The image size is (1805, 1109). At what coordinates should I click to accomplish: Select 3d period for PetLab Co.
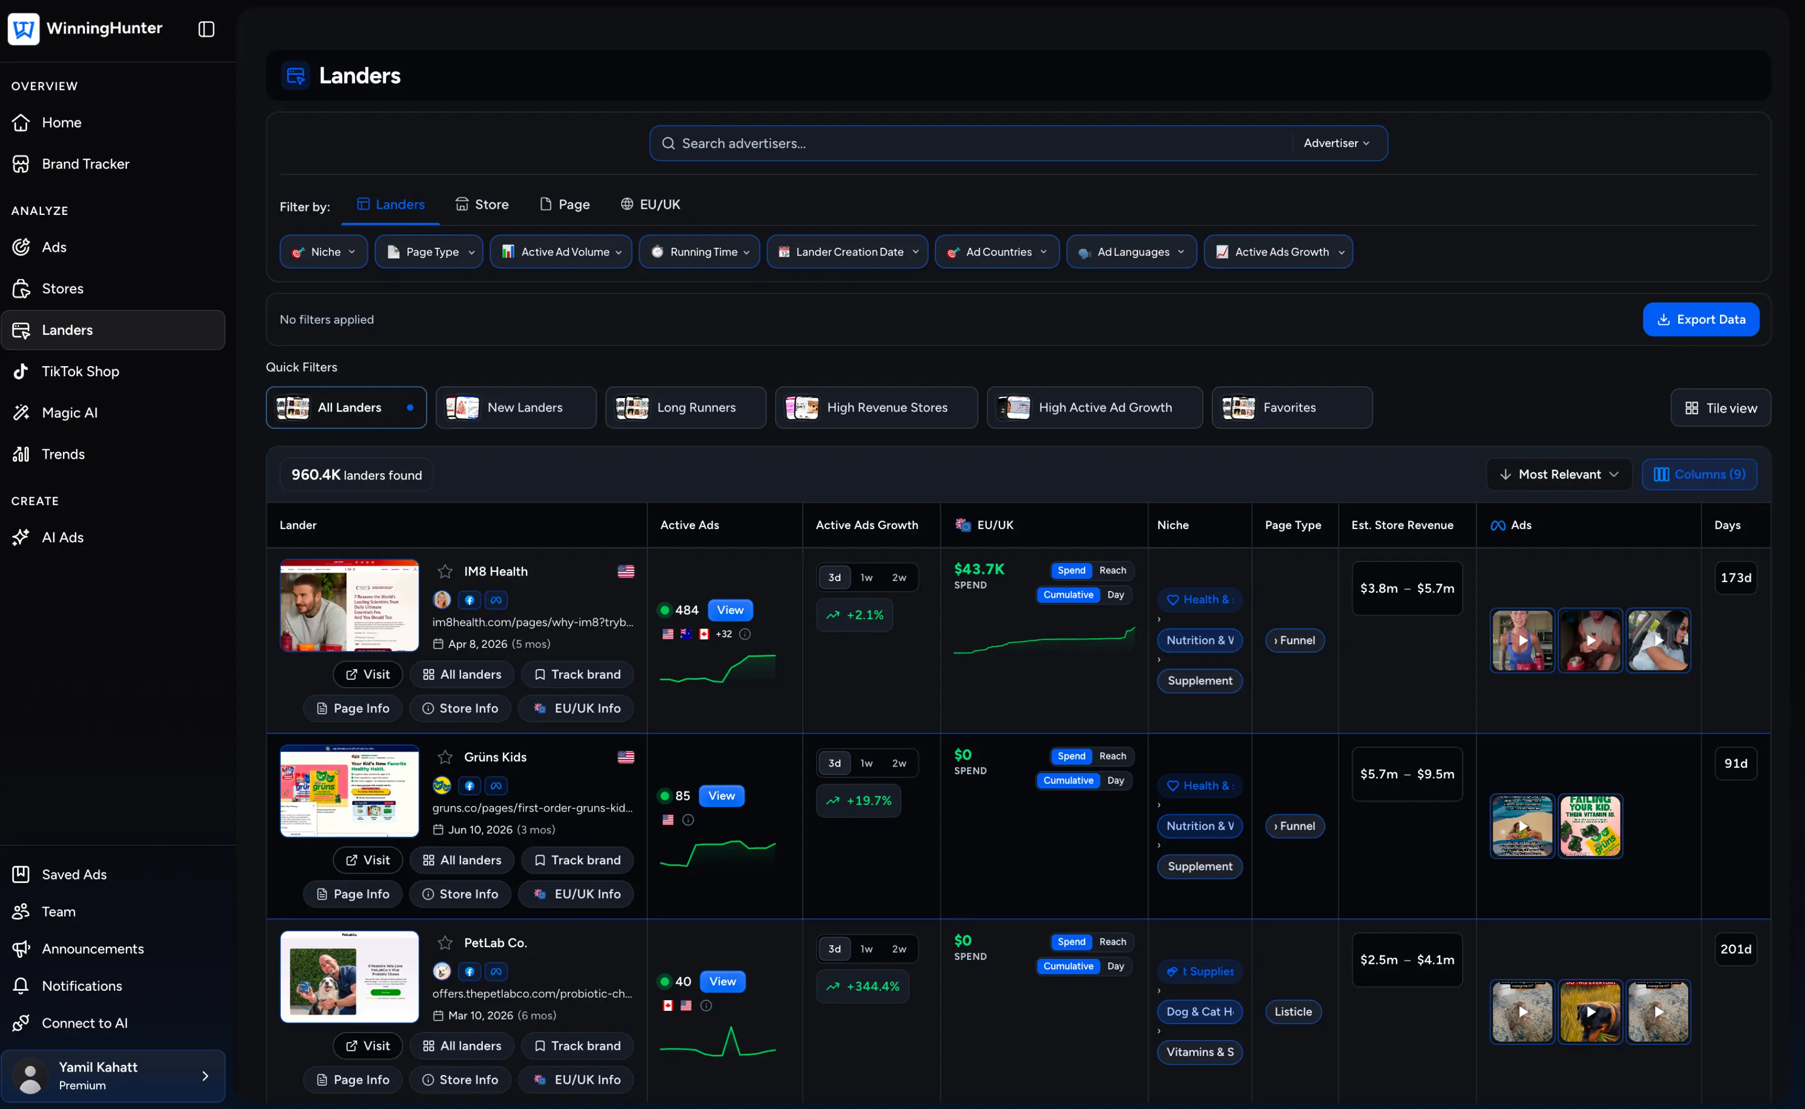pyautogui.click(x=834, y=948)
